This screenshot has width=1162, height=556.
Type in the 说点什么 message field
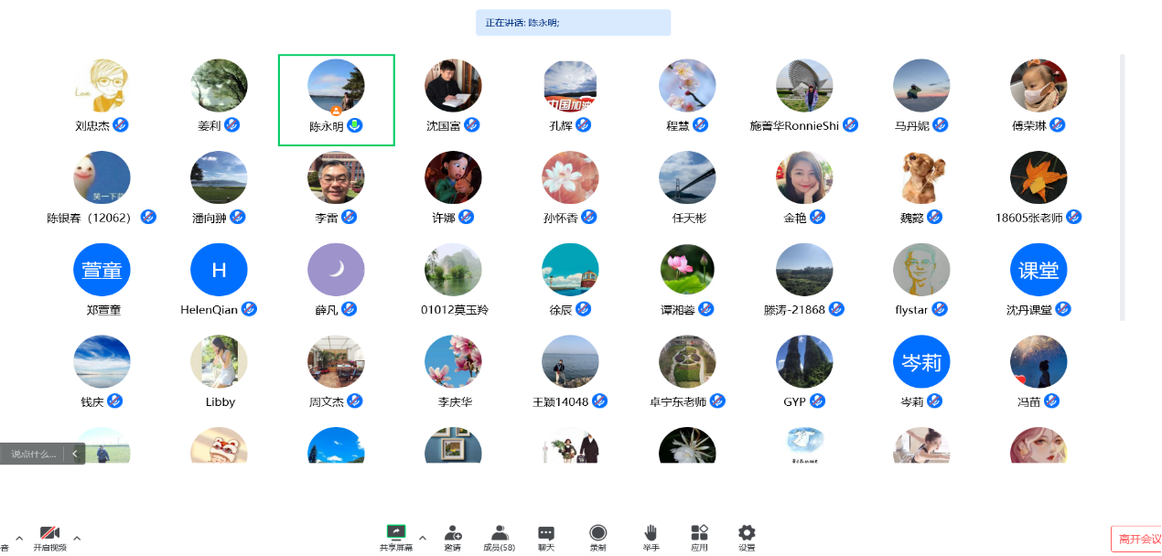[34, 454]
